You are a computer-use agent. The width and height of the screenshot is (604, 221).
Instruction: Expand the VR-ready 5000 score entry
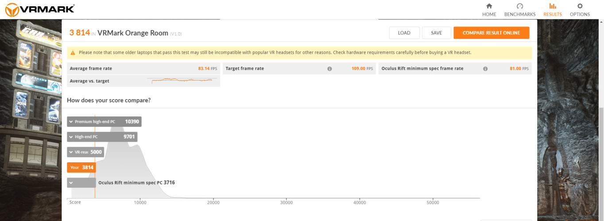click(71, 152)
